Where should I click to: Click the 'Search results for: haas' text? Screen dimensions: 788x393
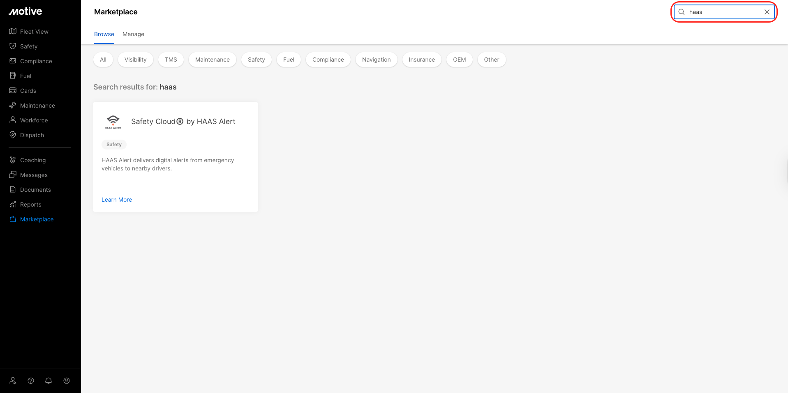[135, 87]
